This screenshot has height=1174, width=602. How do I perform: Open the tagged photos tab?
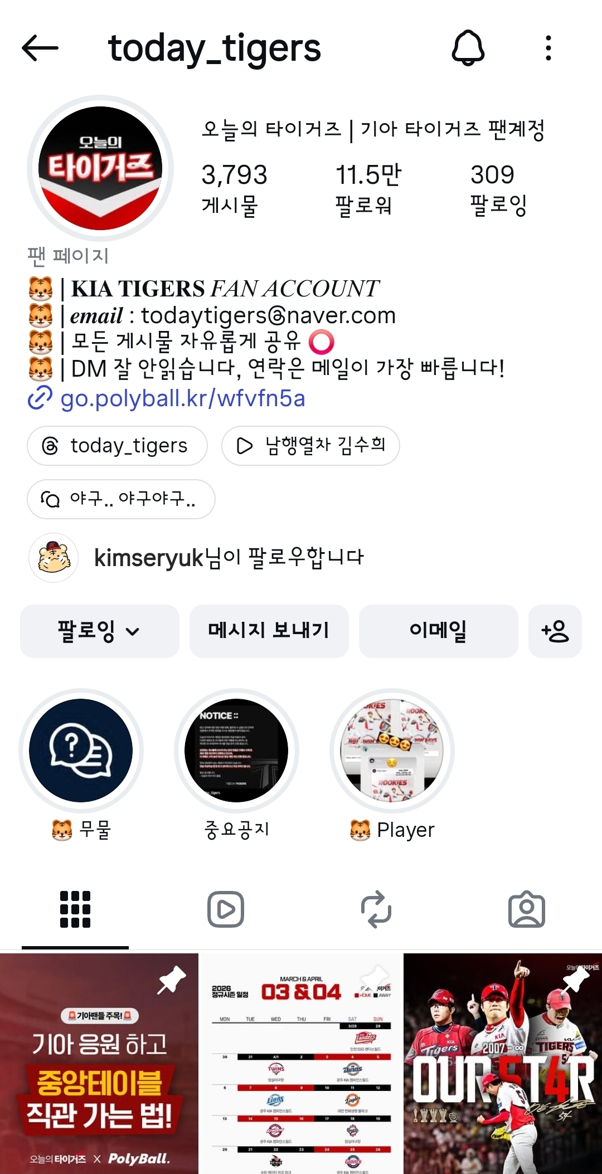(527, 909)
